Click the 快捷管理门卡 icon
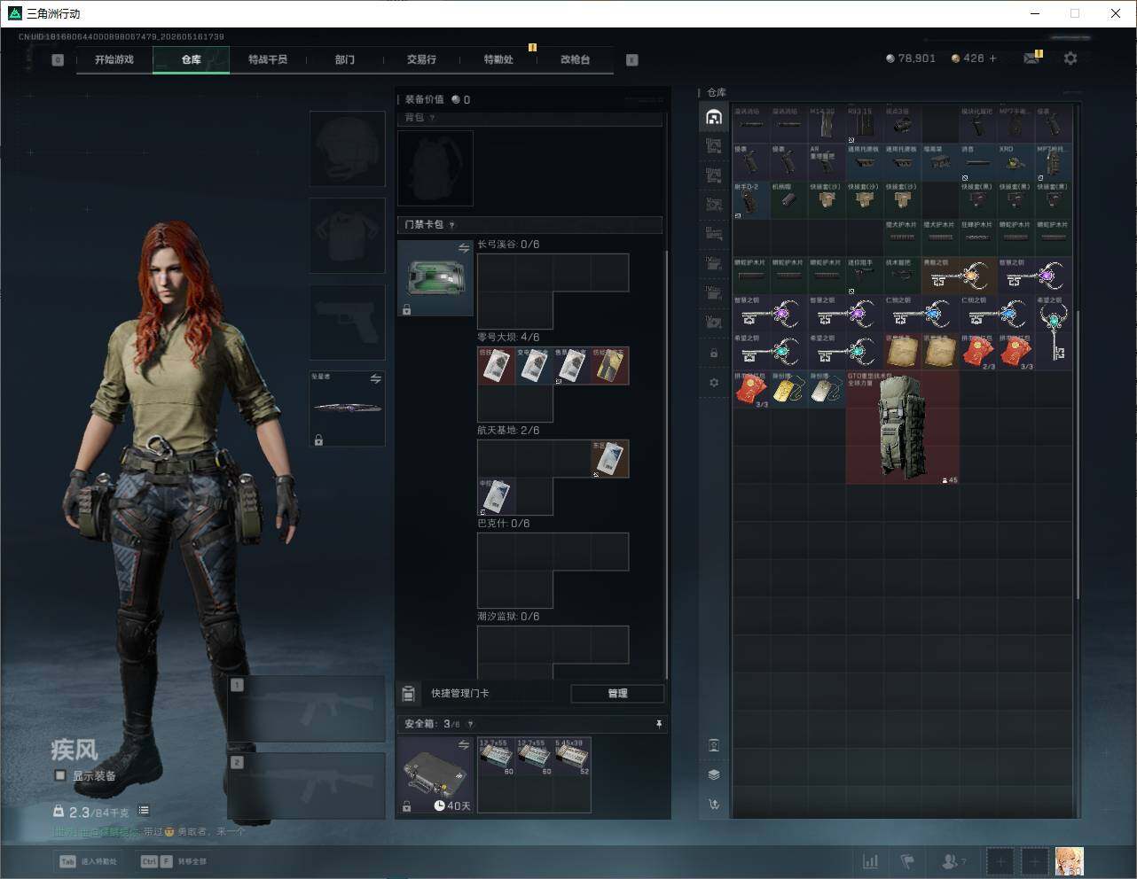Image resolution: width=1137 pixels, height=879 pixels. tap(409, 693)
